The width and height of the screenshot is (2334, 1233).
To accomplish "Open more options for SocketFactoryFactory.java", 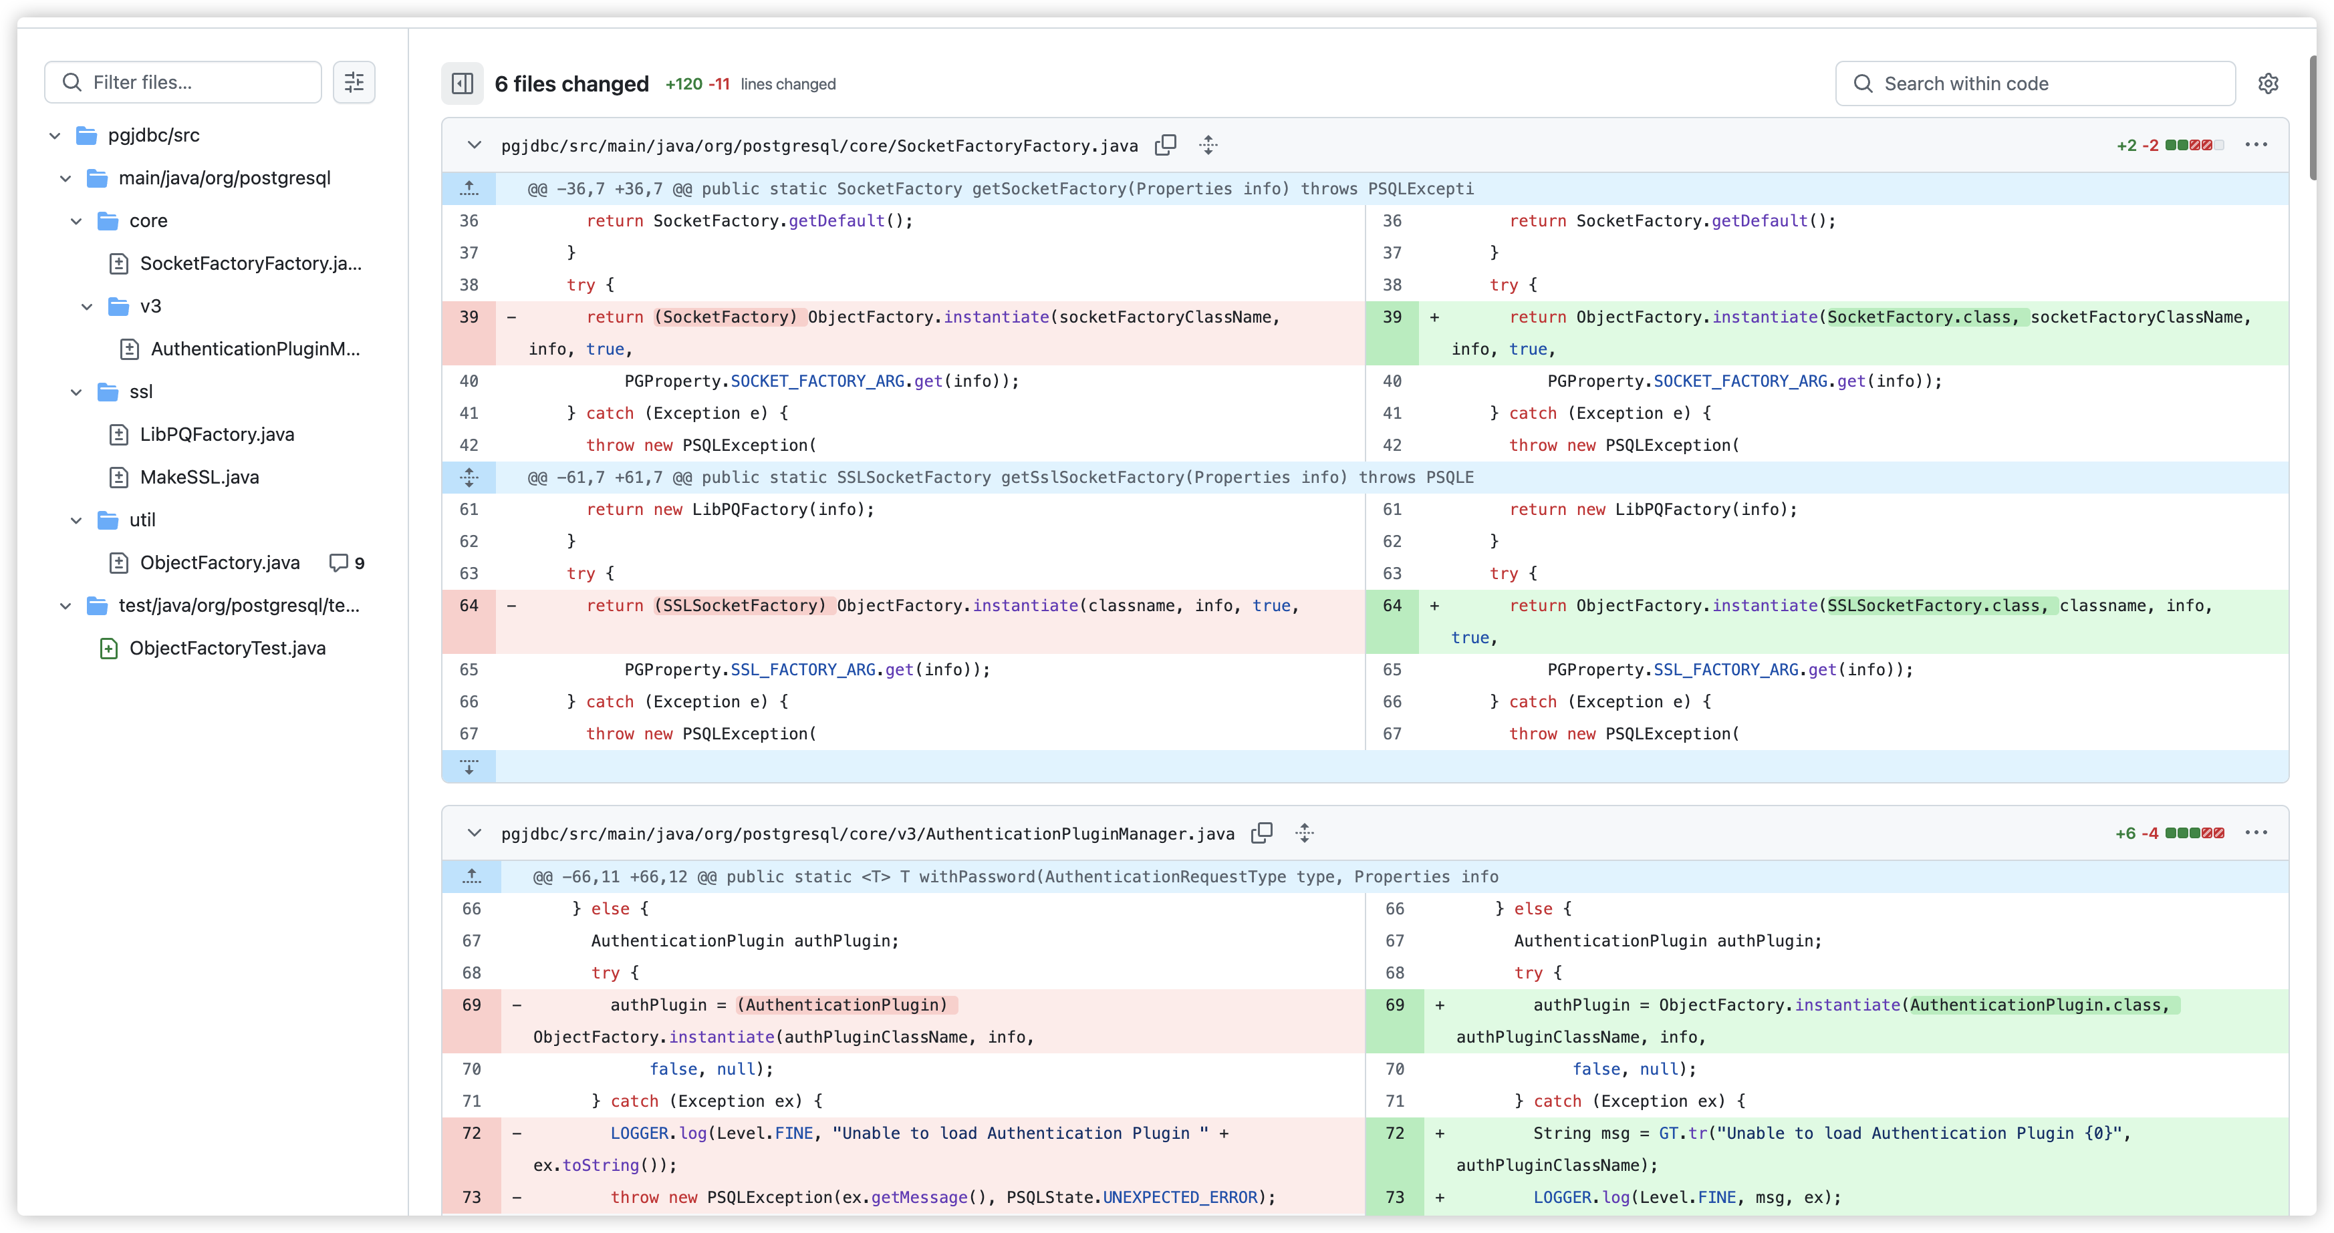I will coord(2256,145).
